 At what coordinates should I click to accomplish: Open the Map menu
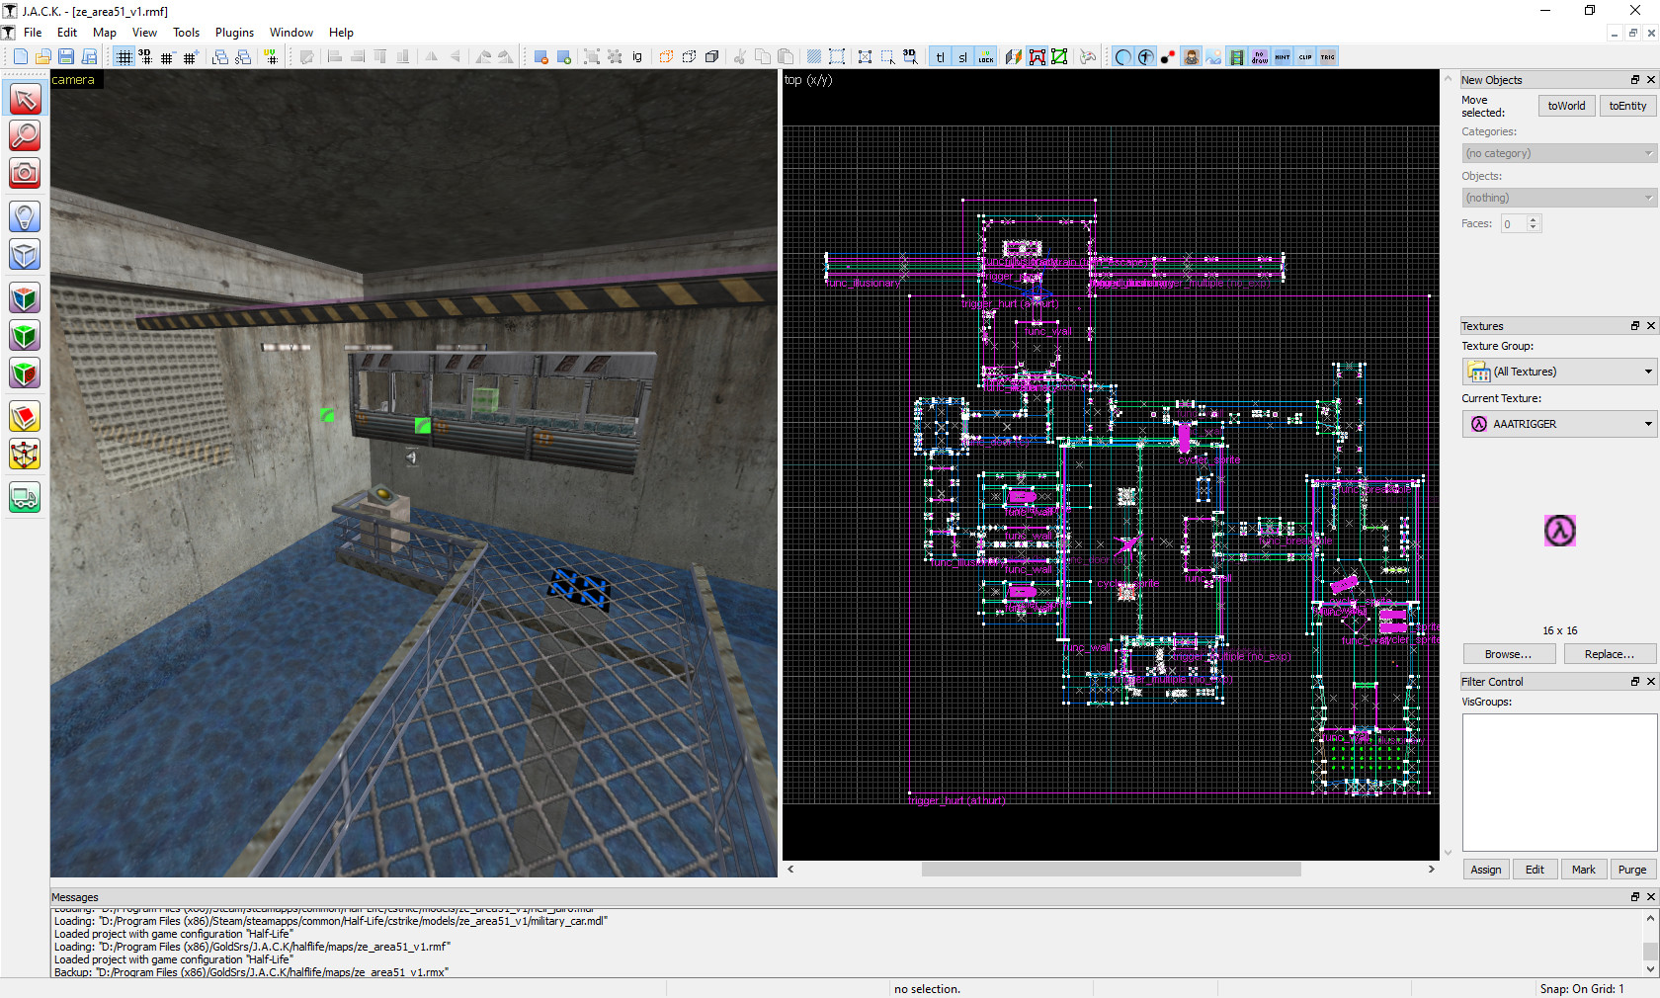pos(105,33)
